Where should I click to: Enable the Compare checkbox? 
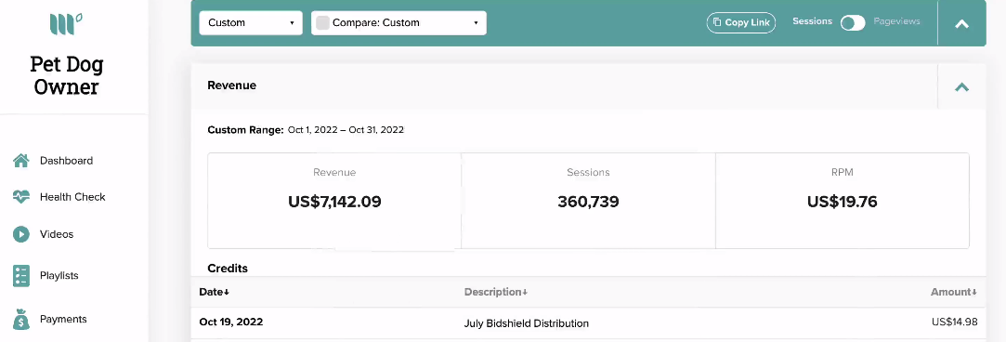point(322,22)
